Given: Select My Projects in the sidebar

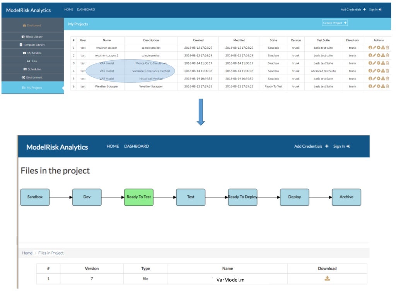Looking at the screenshot, I should (32, 88).
